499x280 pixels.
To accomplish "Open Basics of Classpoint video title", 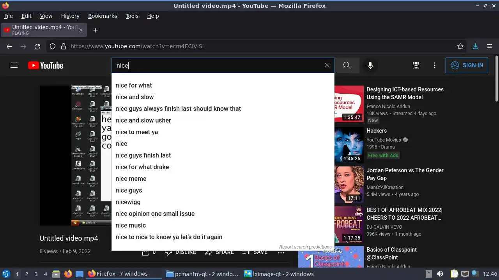I will (x=391, y=254).
